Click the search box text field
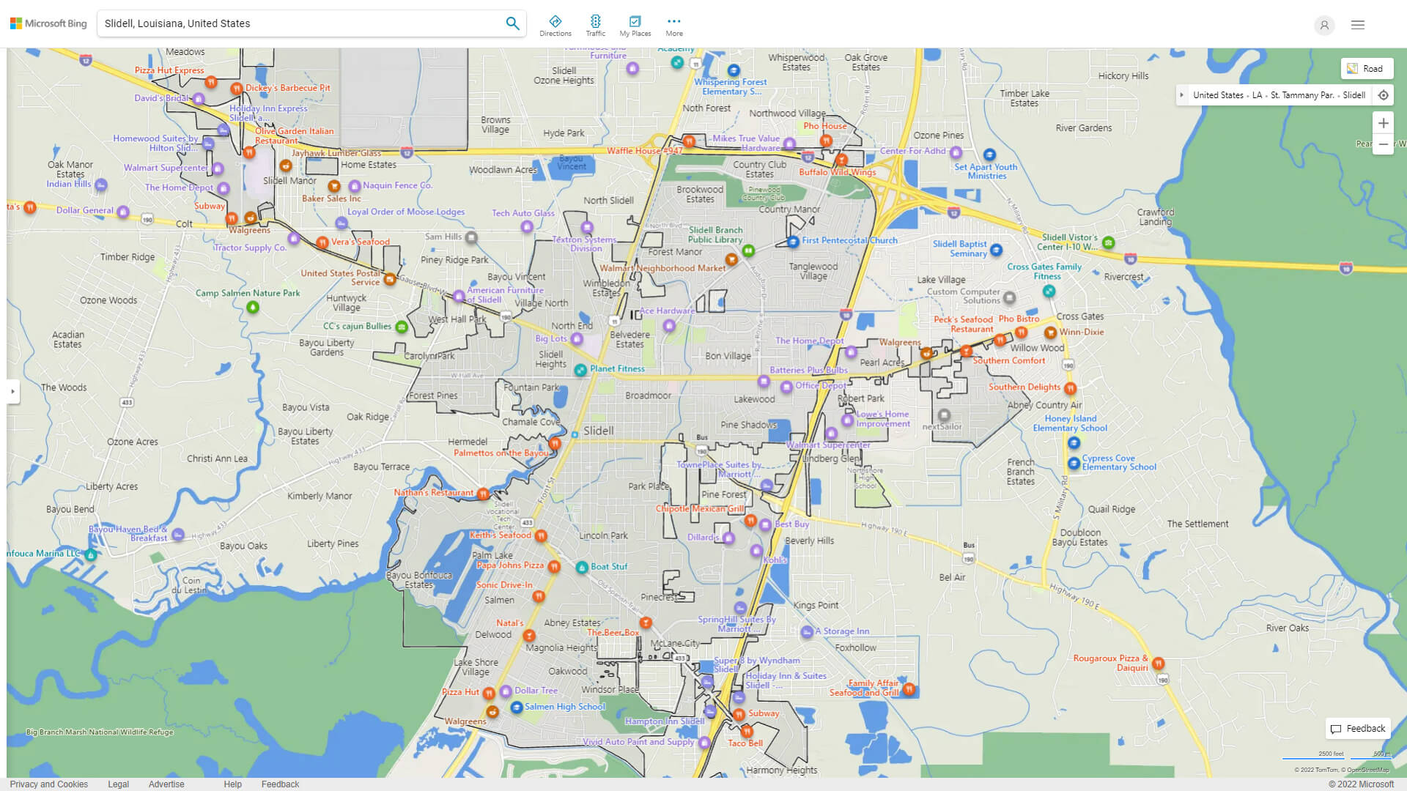This screenshot has width=1407, height=791. 300,23
